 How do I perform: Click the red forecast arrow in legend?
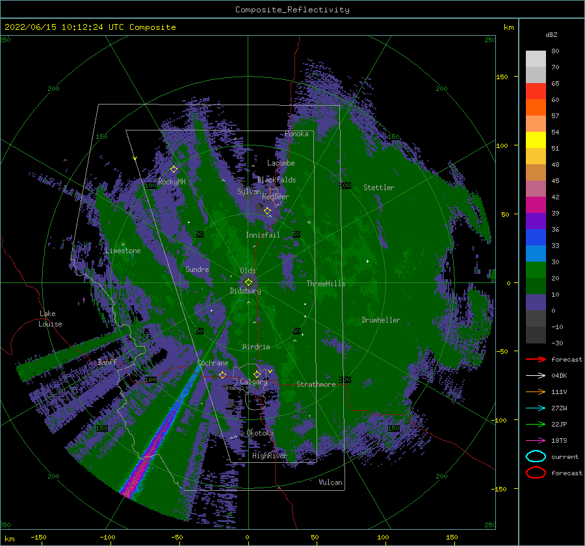coord(536,359)
